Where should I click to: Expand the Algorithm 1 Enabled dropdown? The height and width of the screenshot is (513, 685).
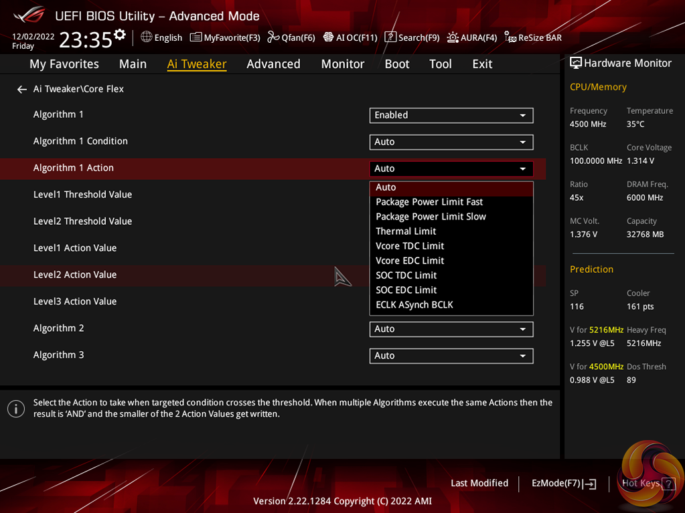click(451, 115)
